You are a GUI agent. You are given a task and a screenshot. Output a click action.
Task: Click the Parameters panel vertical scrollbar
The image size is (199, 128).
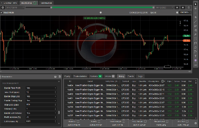tap(59, 112)
